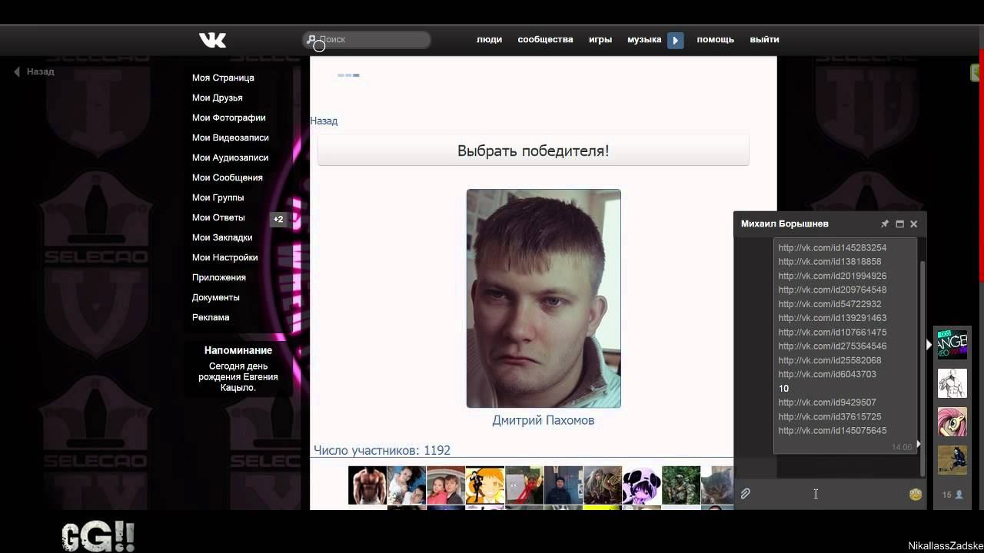The width and height of the screenshot is (984, 553).
Task: Pin the Михаил Борышнев chat window
Action: point(884,224)
